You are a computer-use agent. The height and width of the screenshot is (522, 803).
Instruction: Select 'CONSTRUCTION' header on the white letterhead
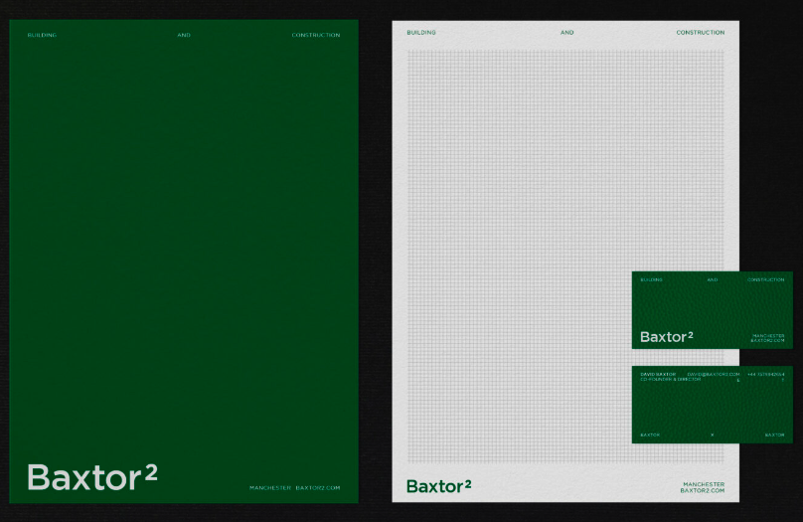(700, 33)
